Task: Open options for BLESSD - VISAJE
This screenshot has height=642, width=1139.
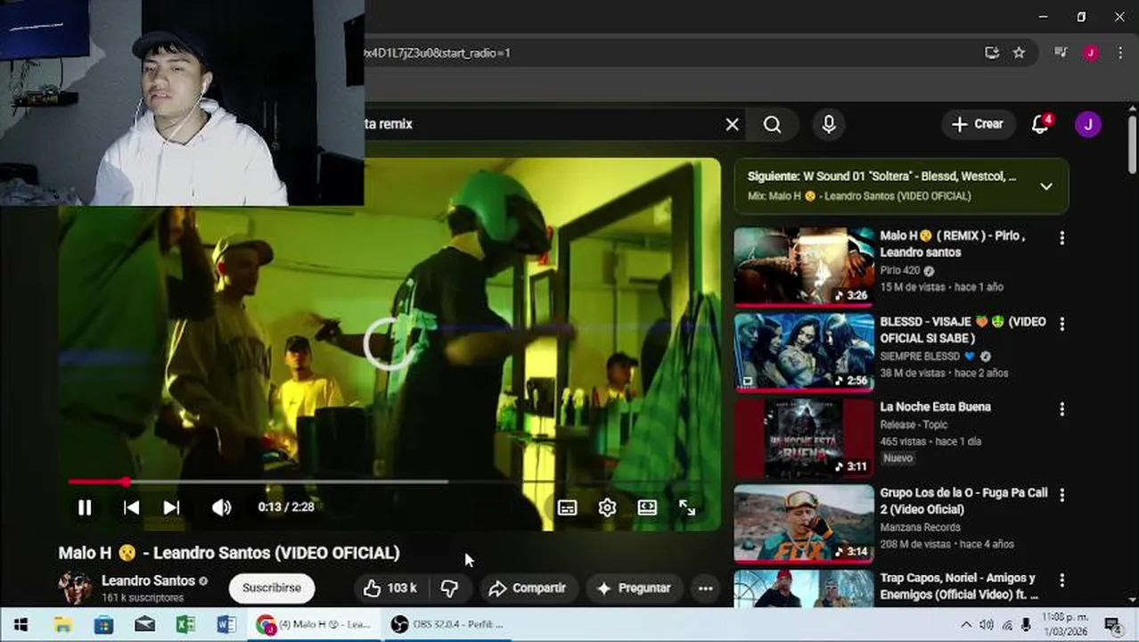Action: tap(1061, 324)
